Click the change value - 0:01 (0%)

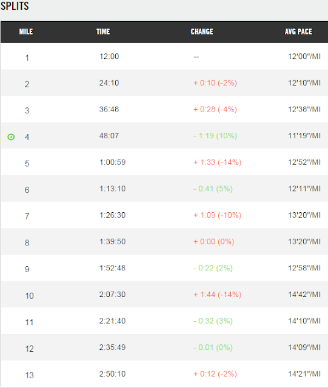coord(213,347)
